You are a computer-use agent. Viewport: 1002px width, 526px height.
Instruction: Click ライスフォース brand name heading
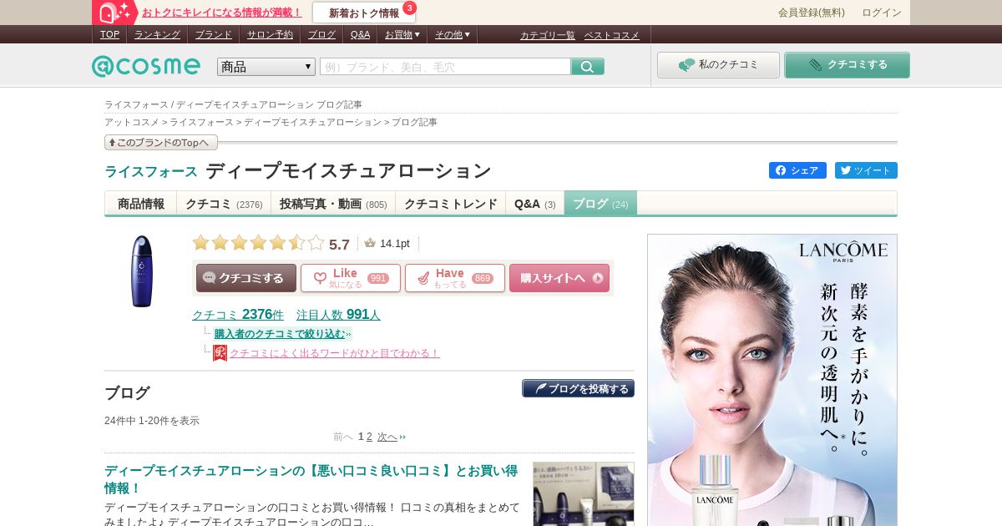coord(151,171)
